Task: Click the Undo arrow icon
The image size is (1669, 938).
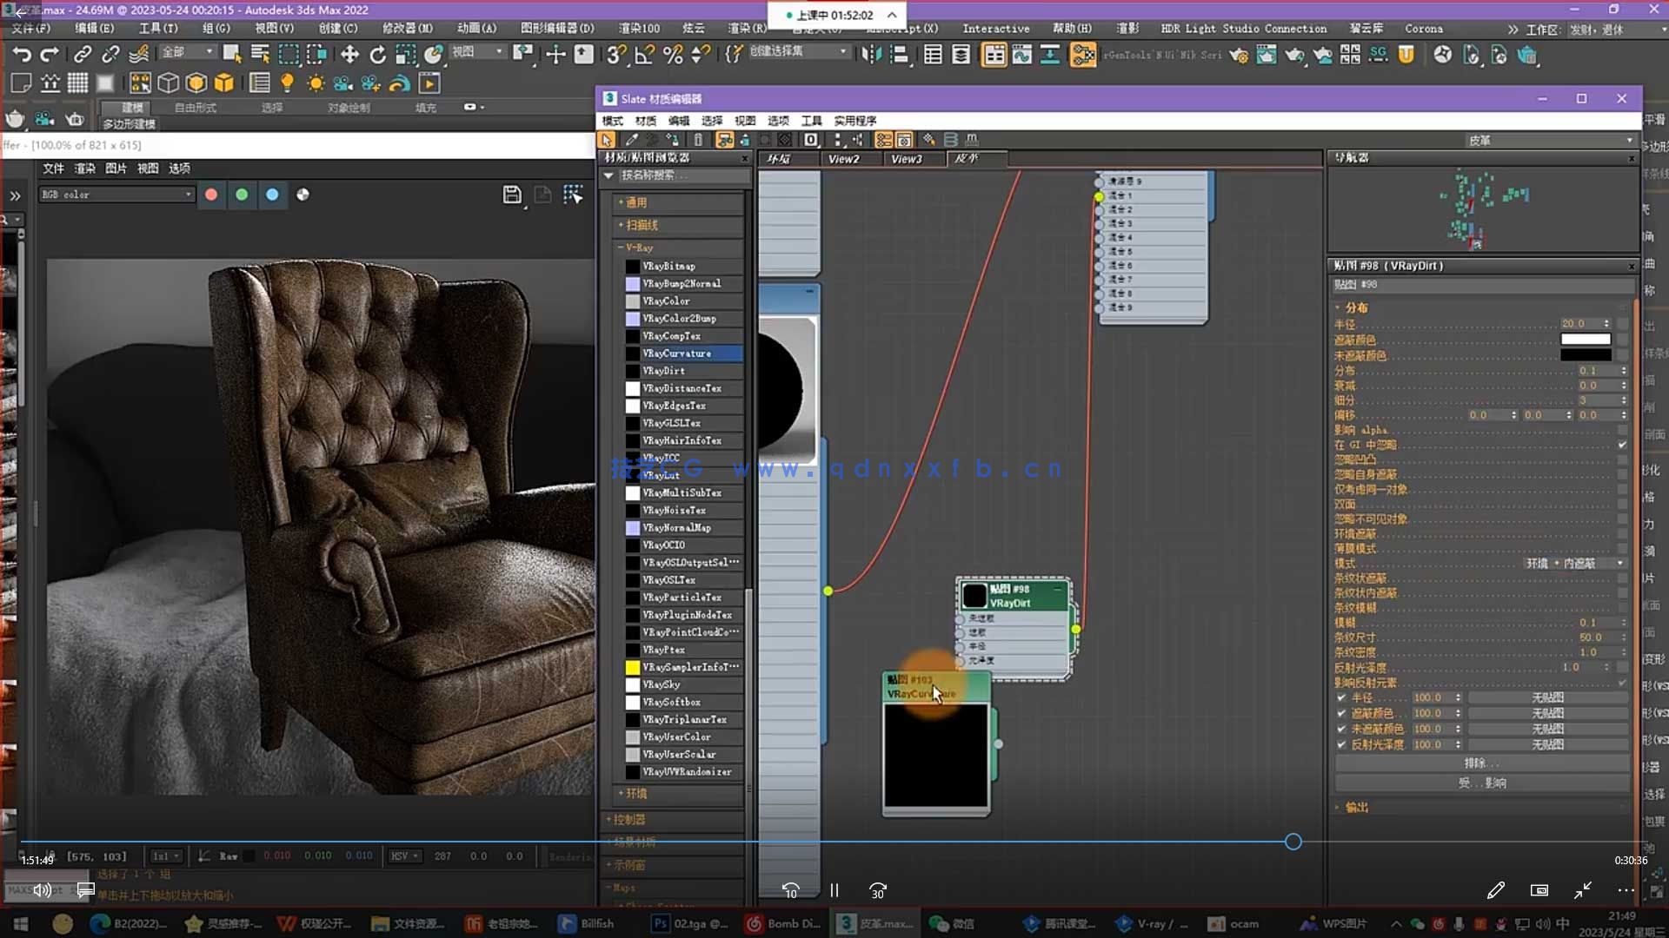Action: point(22,55)
